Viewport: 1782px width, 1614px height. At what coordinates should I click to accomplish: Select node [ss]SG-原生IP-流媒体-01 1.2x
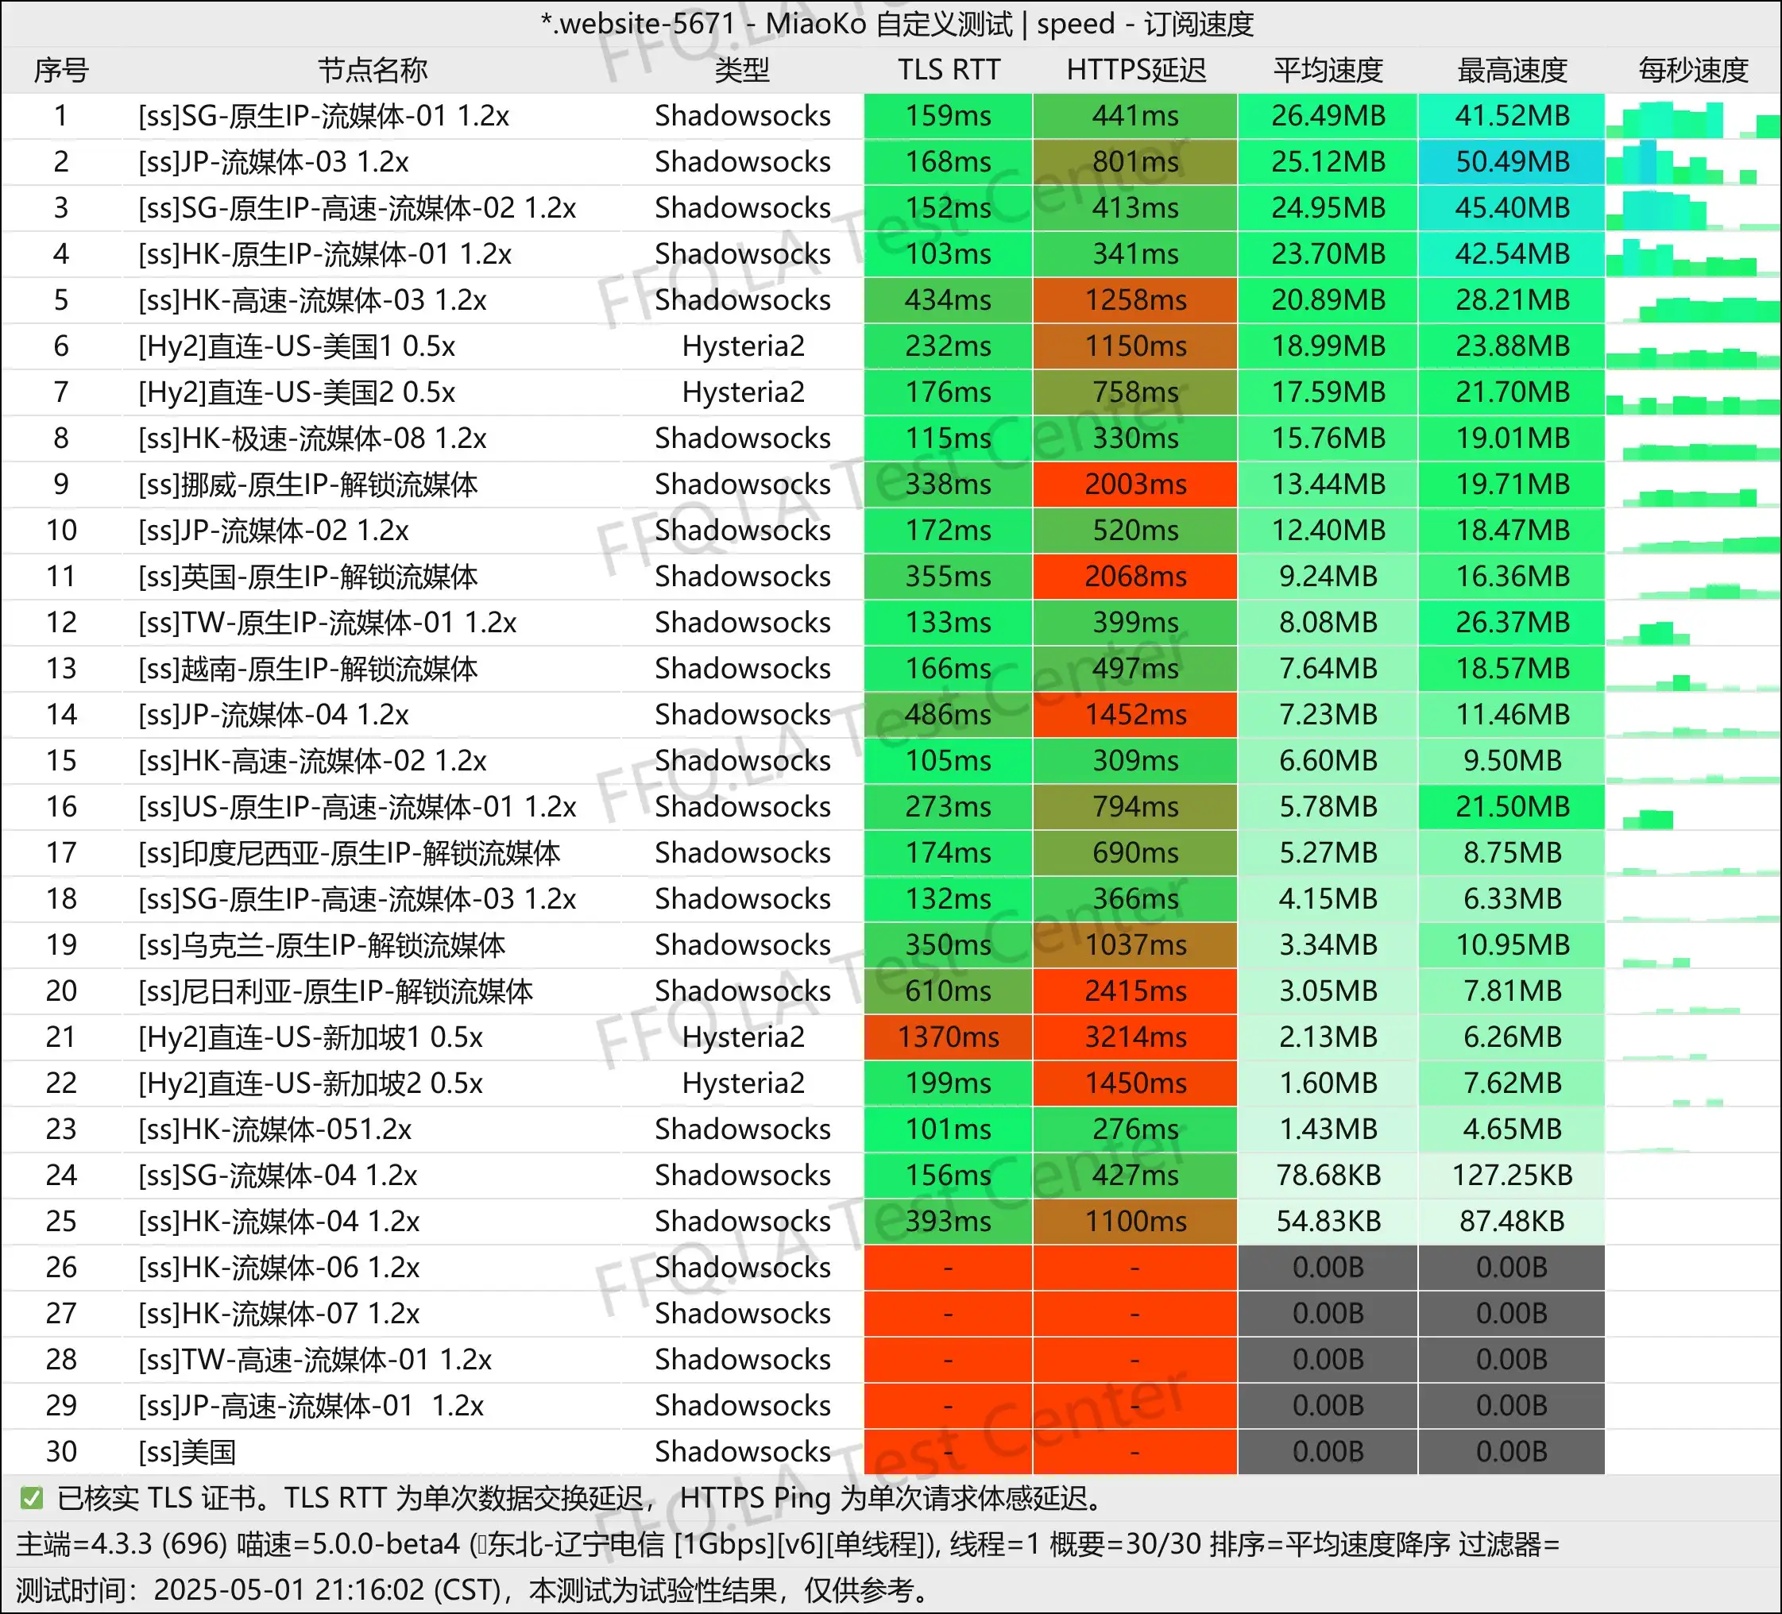point(323,116)
